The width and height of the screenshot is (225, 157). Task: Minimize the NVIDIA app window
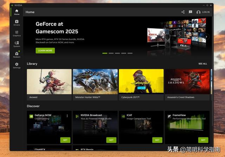click(204, 5)
